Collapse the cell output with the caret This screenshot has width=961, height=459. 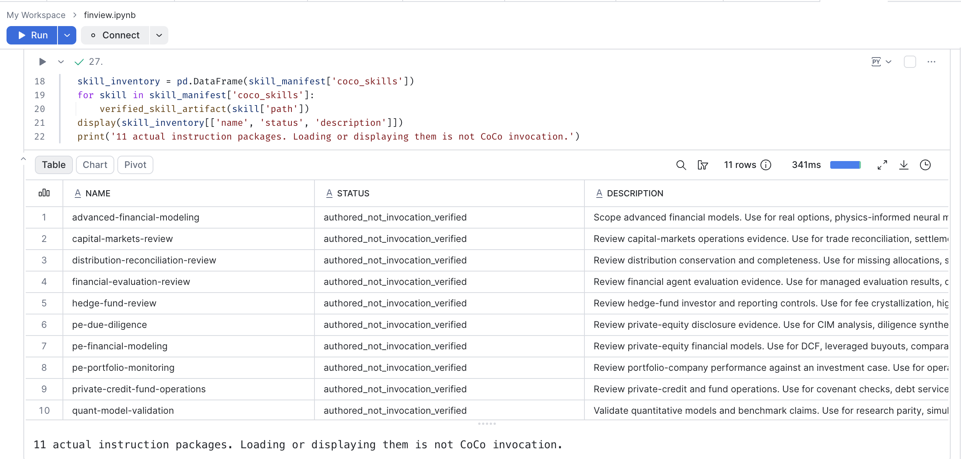23,159
